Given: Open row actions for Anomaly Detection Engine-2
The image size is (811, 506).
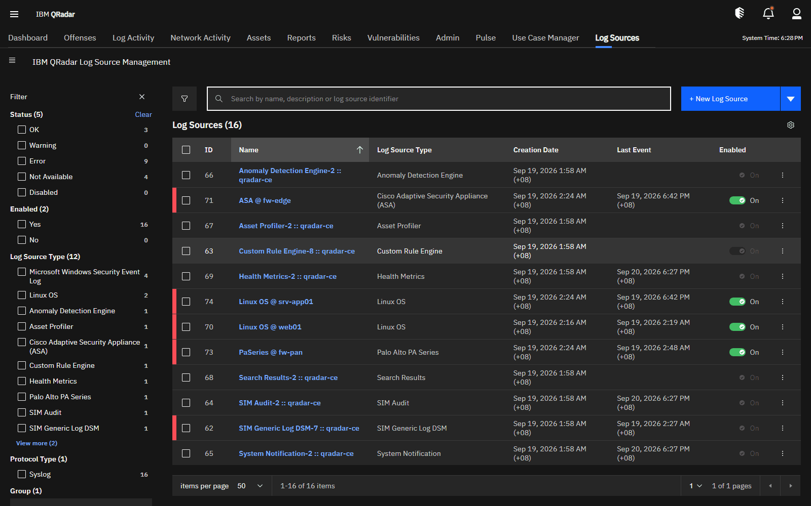Looking at the screenshot, I should point(783,175).
